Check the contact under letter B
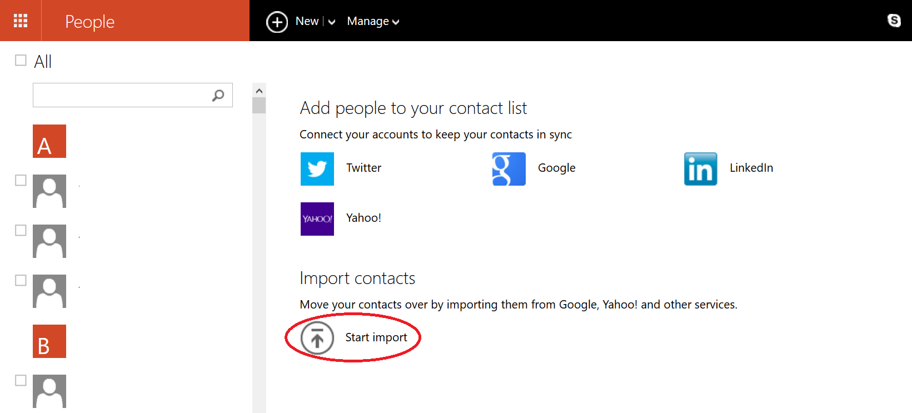This screenshot has width=912, height=413. point(21,380)
